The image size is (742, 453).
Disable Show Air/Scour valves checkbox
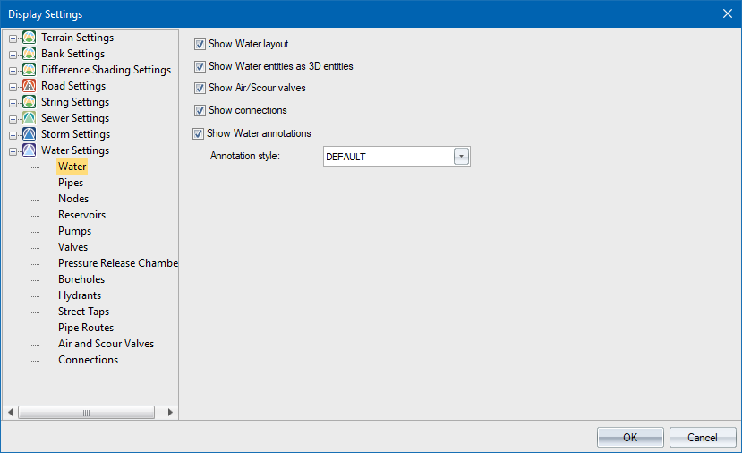coord(200,89)
